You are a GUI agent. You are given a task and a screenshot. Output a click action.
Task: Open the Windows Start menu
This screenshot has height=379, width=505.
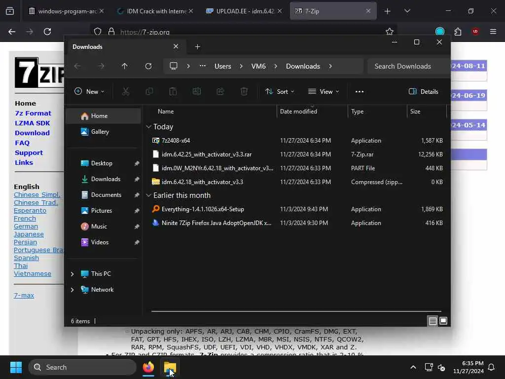pos(16,367)
